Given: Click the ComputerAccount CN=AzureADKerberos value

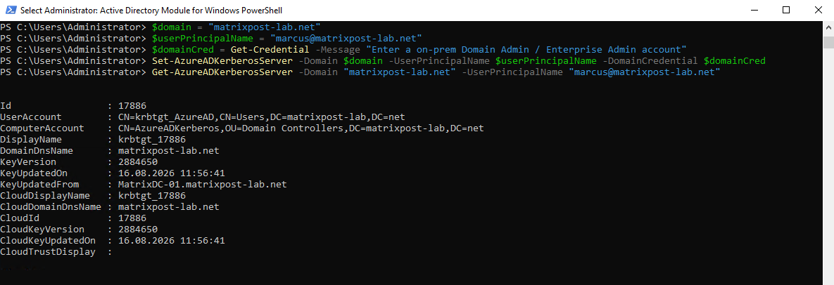Looking at the screenshot, I should coord(301,128).
